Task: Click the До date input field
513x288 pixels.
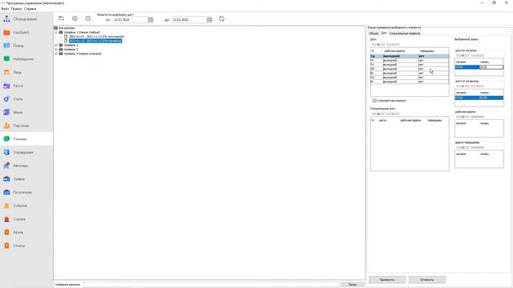Action: (x=189, y=20)
